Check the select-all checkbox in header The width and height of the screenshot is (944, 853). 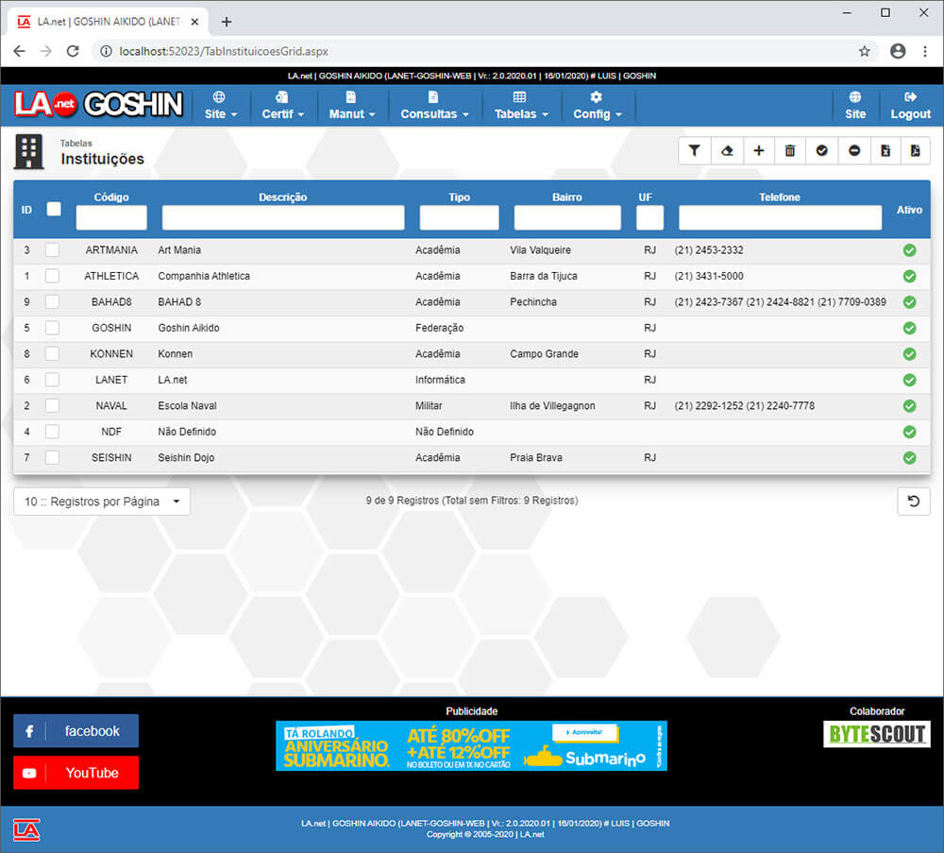click(x=54, y=209)
